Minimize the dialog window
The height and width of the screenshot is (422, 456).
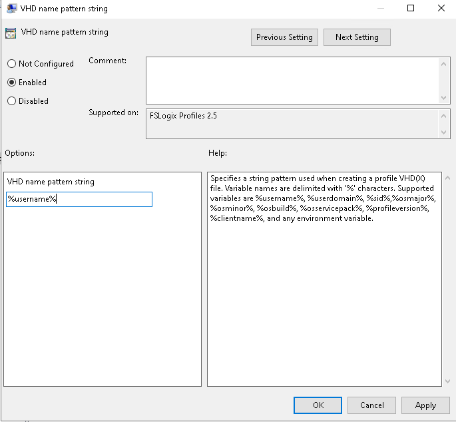(381, 8)
